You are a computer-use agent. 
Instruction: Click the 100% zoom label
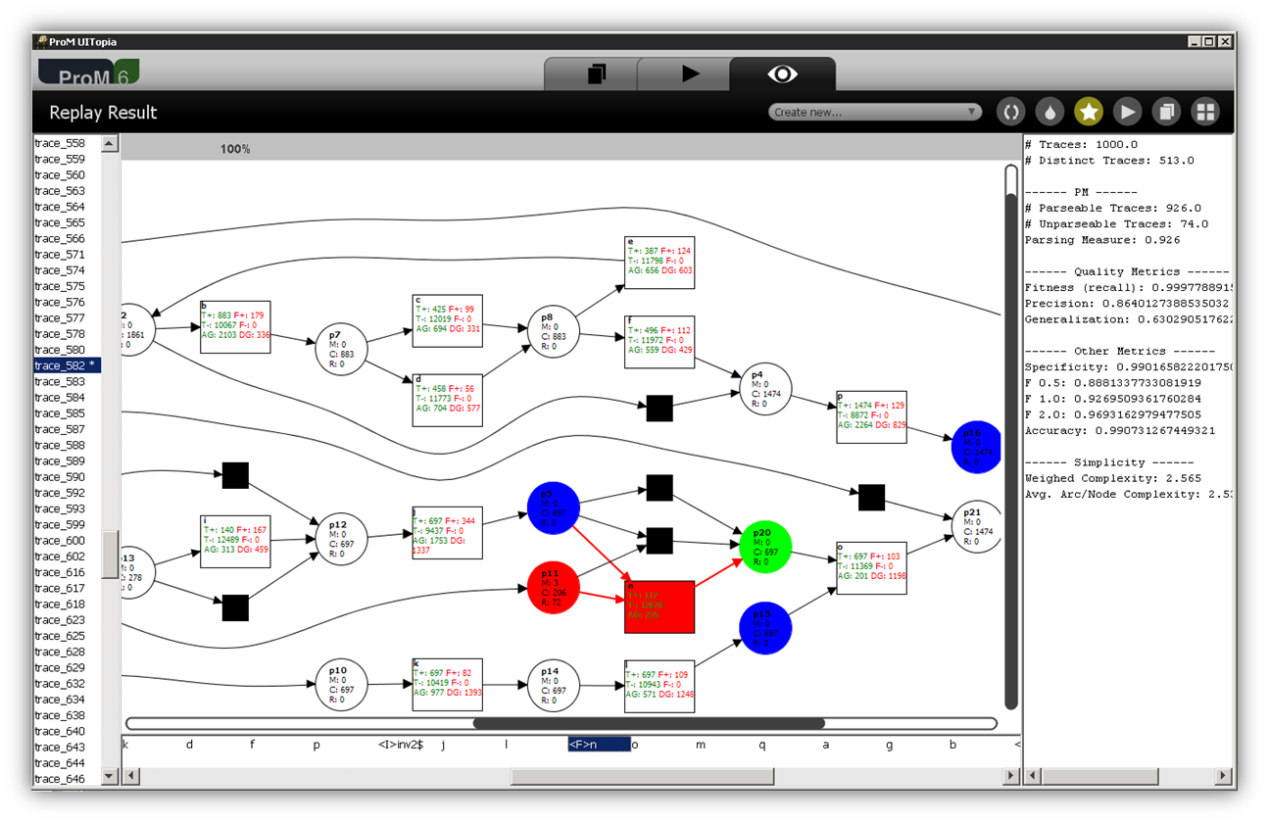click(234, 149)
